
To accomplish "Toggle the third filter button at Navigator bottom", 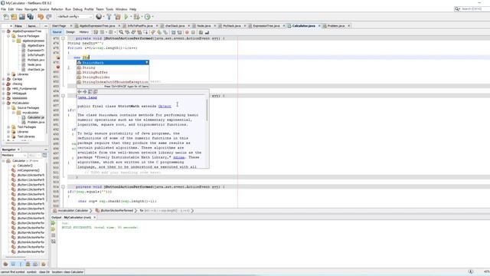I will (x=21, y=264).
